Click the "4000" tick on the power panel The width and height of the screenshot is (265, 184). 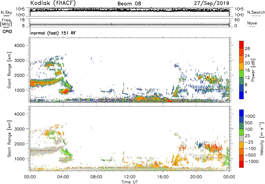[x=19, y=46]
